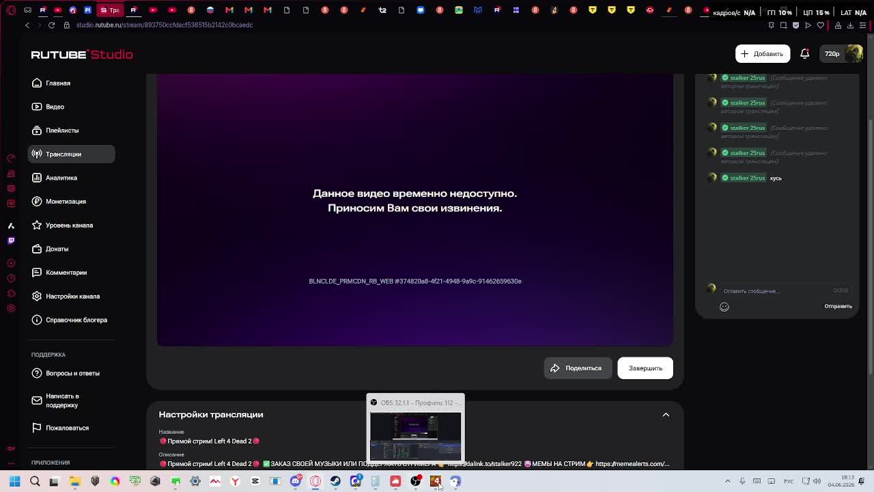Click the stalker 25rus кусь message author

744,178
